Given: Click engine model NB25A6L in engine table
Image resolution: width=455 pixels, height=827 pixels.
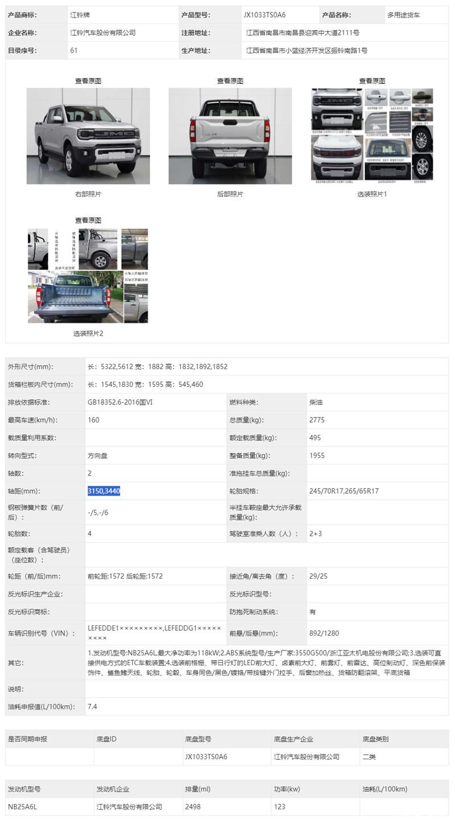Looking at the screenshot, I should (22, 806).
